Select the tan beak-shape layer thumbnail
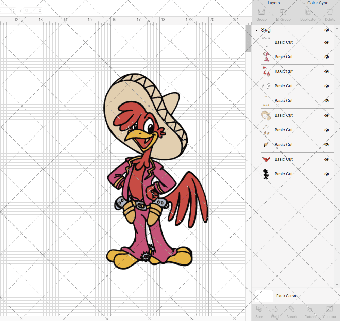The height and width of the screenshot is (321, 340). tap(266, 145)
